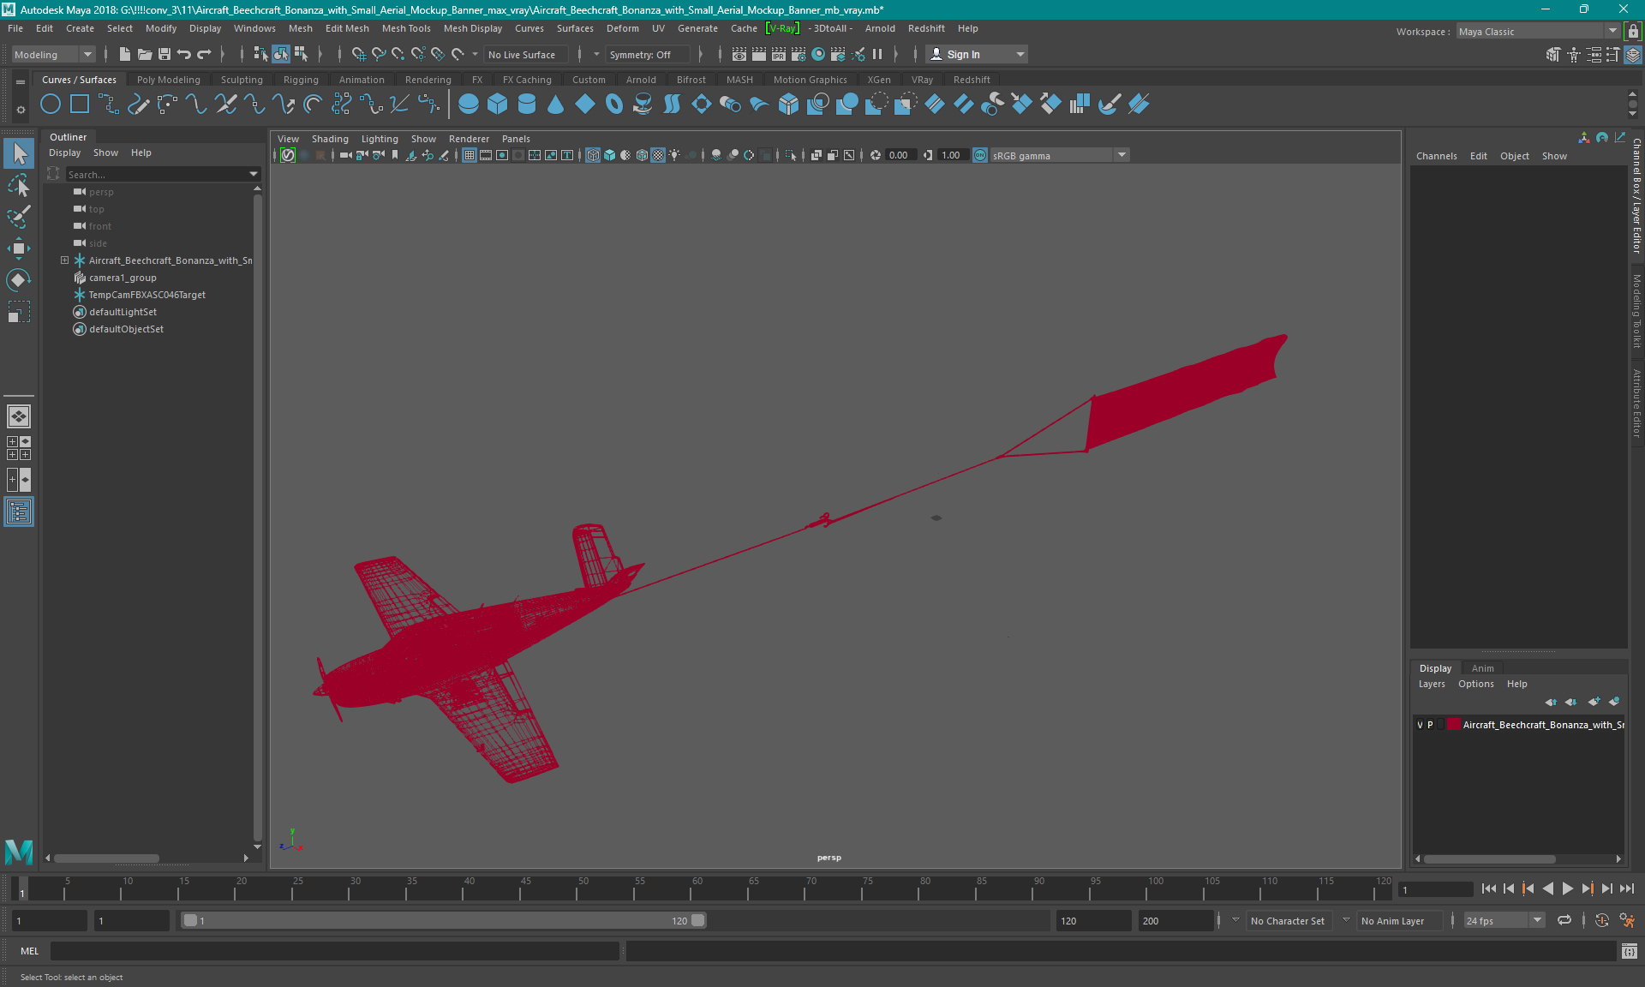Switch to the Poly Modeling shelf tab

[x=168, y=80]
